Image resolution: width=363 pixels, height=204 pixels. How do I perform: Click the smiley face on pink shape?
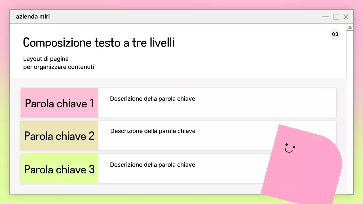290,148
